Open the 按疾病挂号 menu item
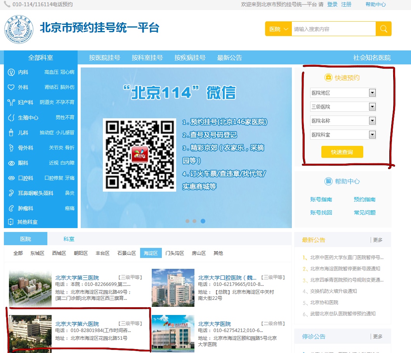The width and height of the screenshot is (411, 353). pyautogui.click(x=190, y=58)
